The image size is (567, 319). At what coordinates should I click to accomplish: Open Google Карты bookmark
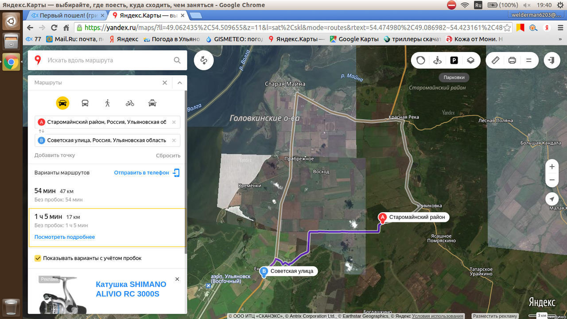(x=354, y=39)
